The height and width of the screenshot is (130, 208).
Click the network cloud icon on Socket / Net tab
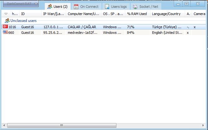(135, 7)
